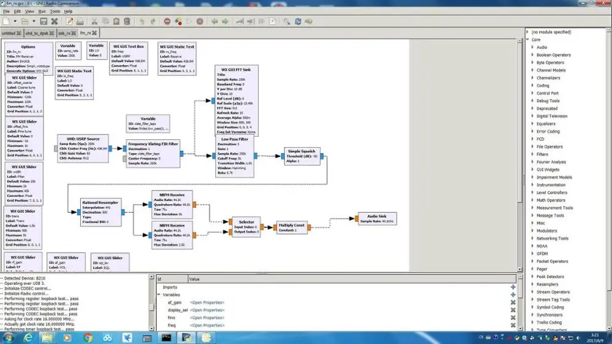The image size is (612, 344).
Task: Click the Find blocks magnifier icon
Action: (x=286, y=21)
